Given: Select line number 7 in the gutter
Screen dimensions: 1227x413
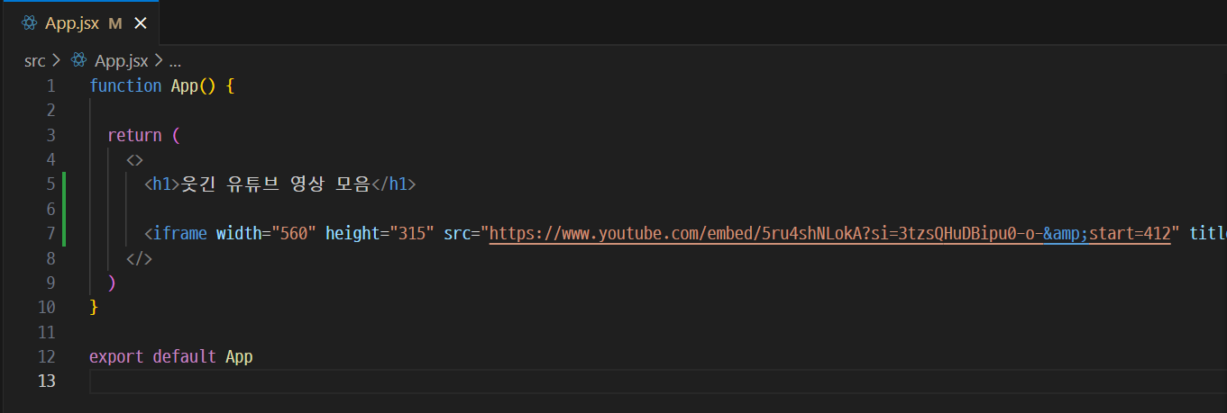Looking at the screenshot, I should click(x=50, y=234).
